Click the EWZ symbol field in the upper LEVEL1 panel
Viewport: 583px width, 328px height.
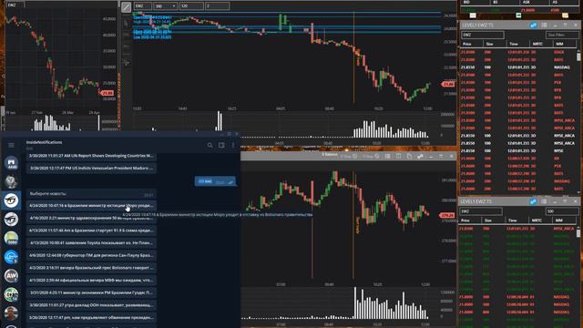pyautogui.click(x=483, y=35)
